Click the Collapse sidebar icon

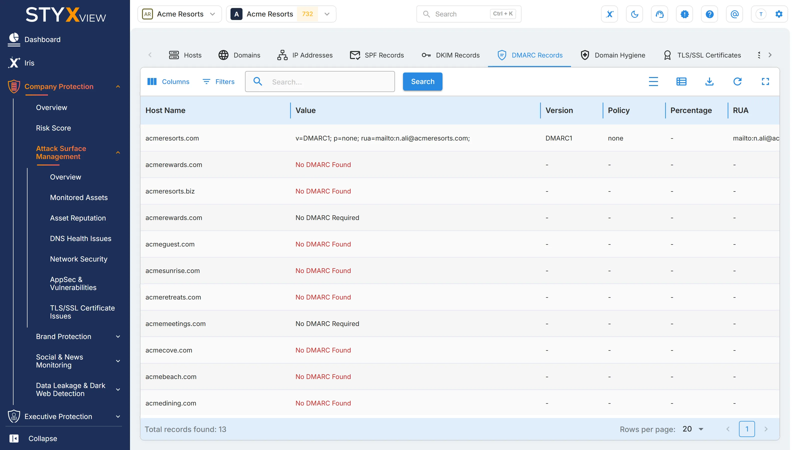pyautogui.click(x=14, y=438)
